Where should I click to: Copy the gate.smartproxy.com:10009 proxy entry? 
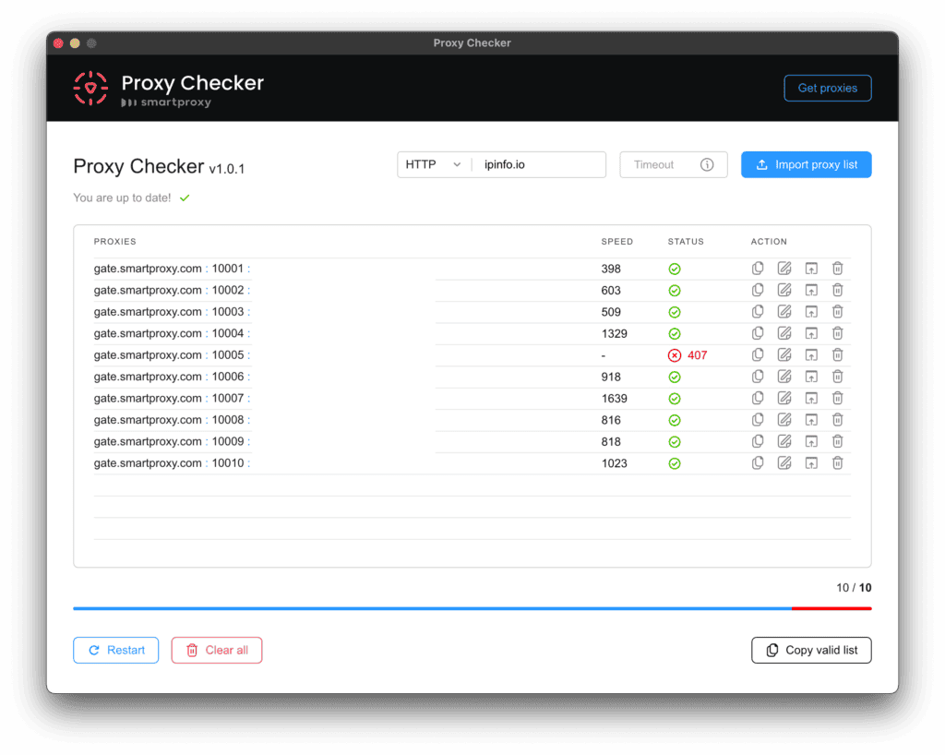[758, 441]
